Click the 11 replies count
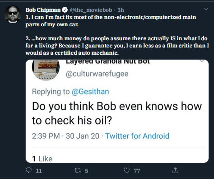Image resolution: width=214 pixels, height=179 pixels. (39, 171)
